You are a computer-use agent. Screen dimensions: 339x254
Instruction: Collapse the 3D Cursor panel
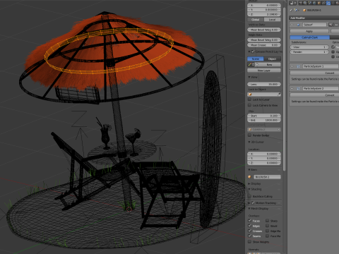click(249, 142)
